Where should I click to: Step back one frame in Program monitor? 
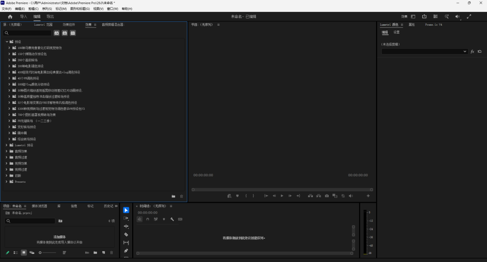(274, 196)
